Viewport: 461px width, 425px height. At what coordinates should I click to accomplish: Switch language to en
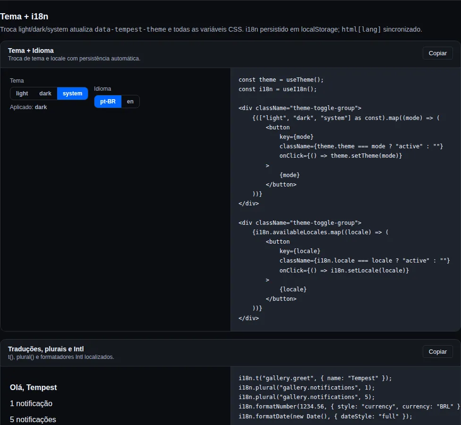coord(130,102)
